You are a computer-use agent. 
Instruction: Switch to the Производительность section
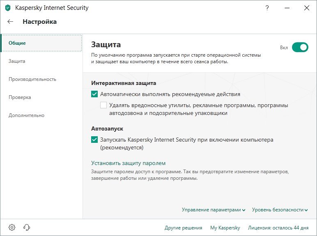click(x=32, y=79)
